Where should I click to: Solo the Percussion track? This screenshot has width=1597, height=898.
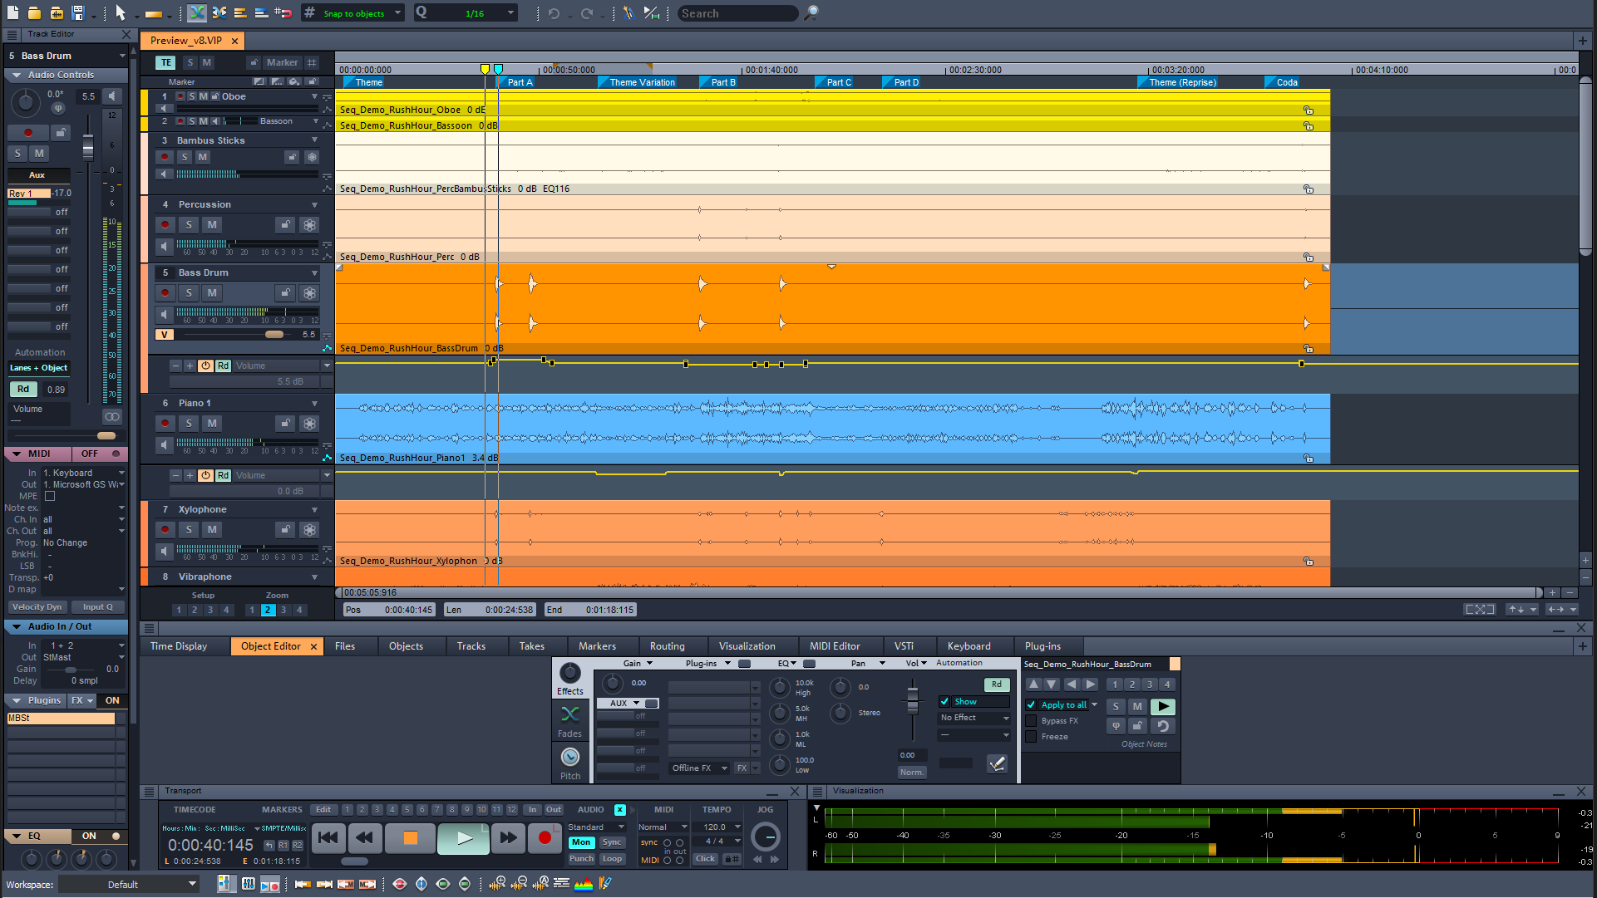pos(189,225)
